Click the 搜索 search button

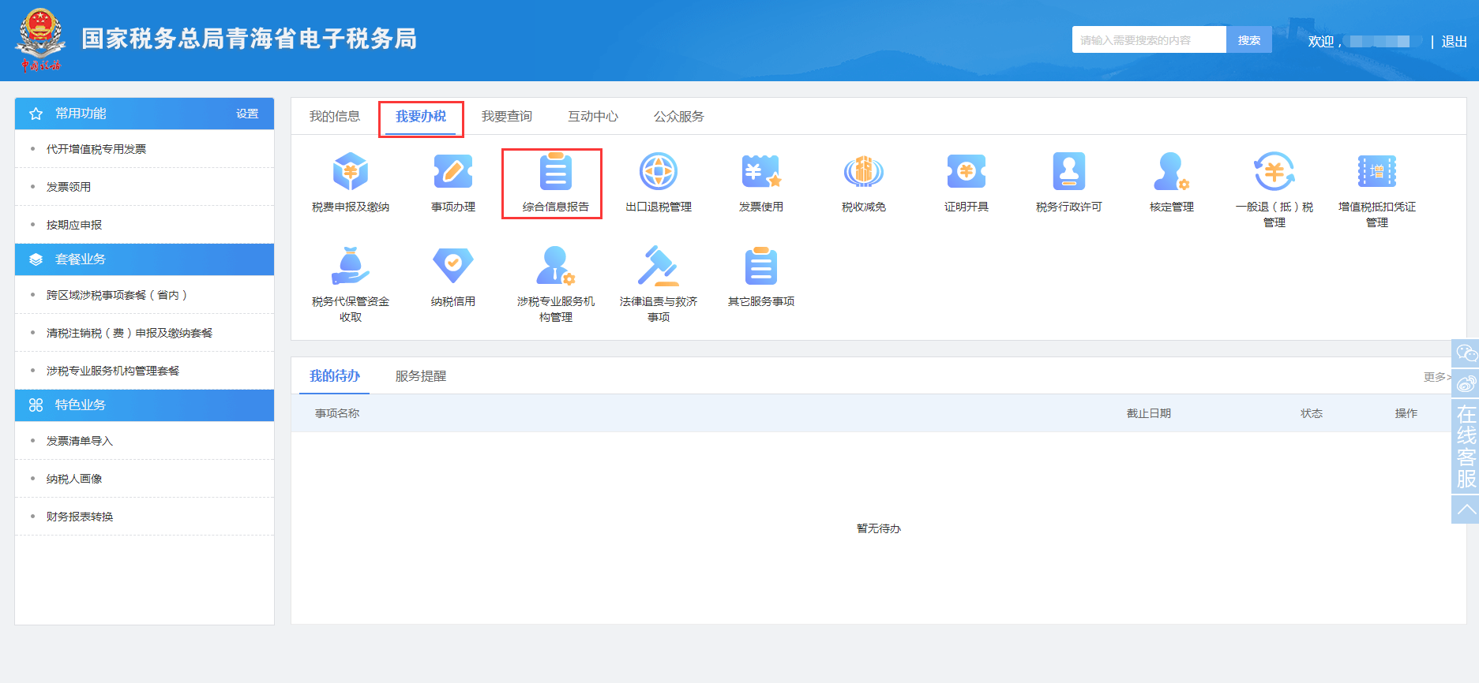[1249, 39]
